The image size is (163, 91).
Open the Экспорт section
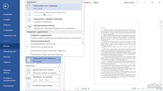(7, 57)
